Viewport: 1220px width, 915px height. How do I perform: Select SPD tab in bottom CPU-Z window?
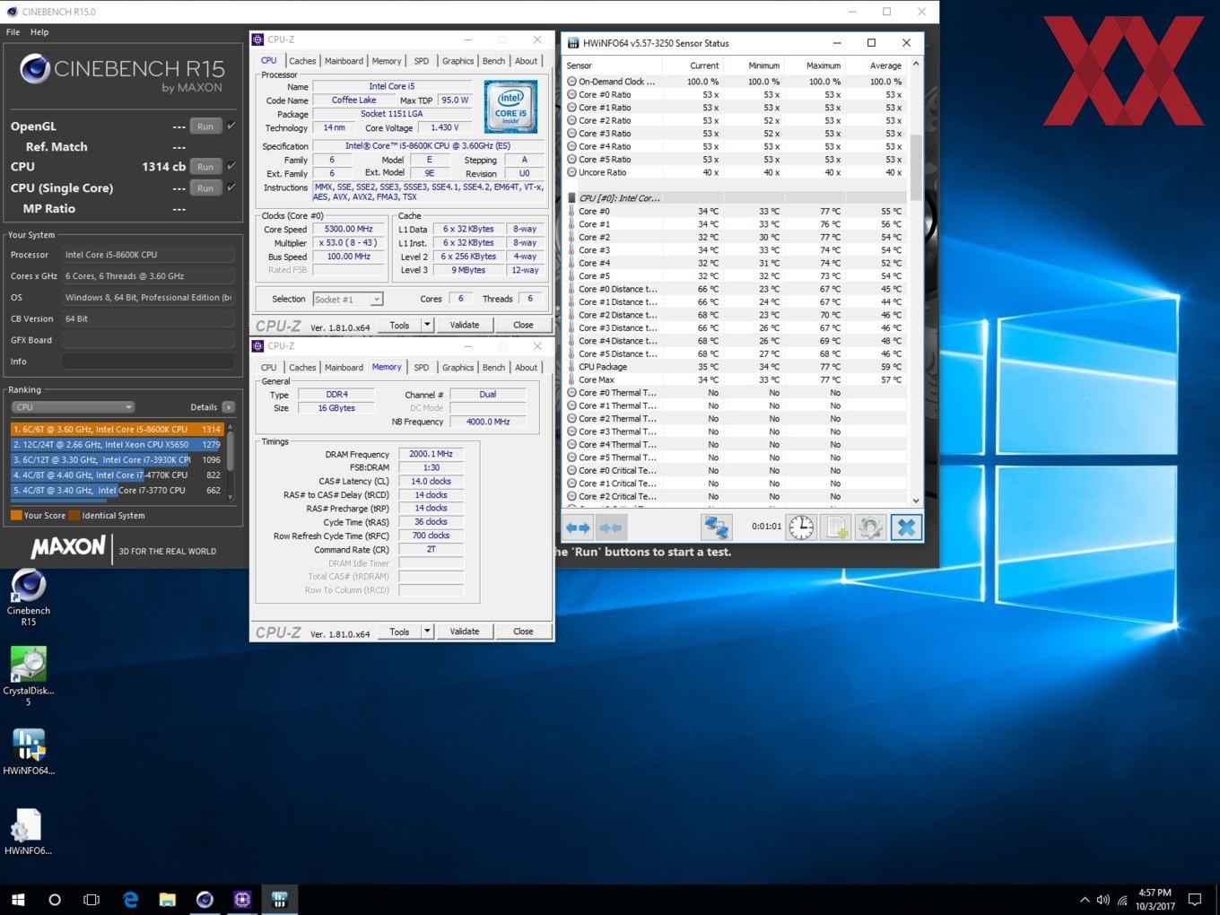(422, 368)
